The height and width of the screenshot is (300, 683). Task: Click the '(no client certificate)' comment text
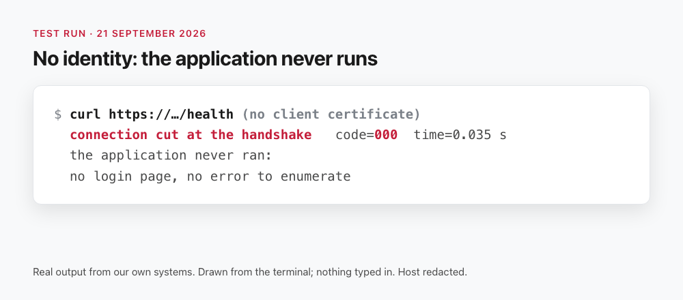coord(331,115)
